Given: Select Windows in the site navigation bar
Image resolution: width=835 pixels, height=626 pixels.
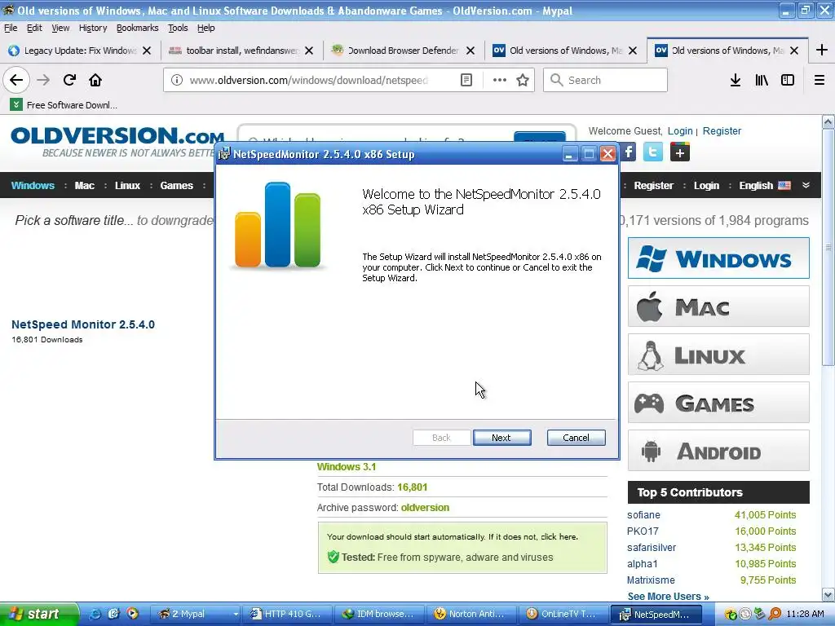Looking at the screenshot, I should point(33,185).
